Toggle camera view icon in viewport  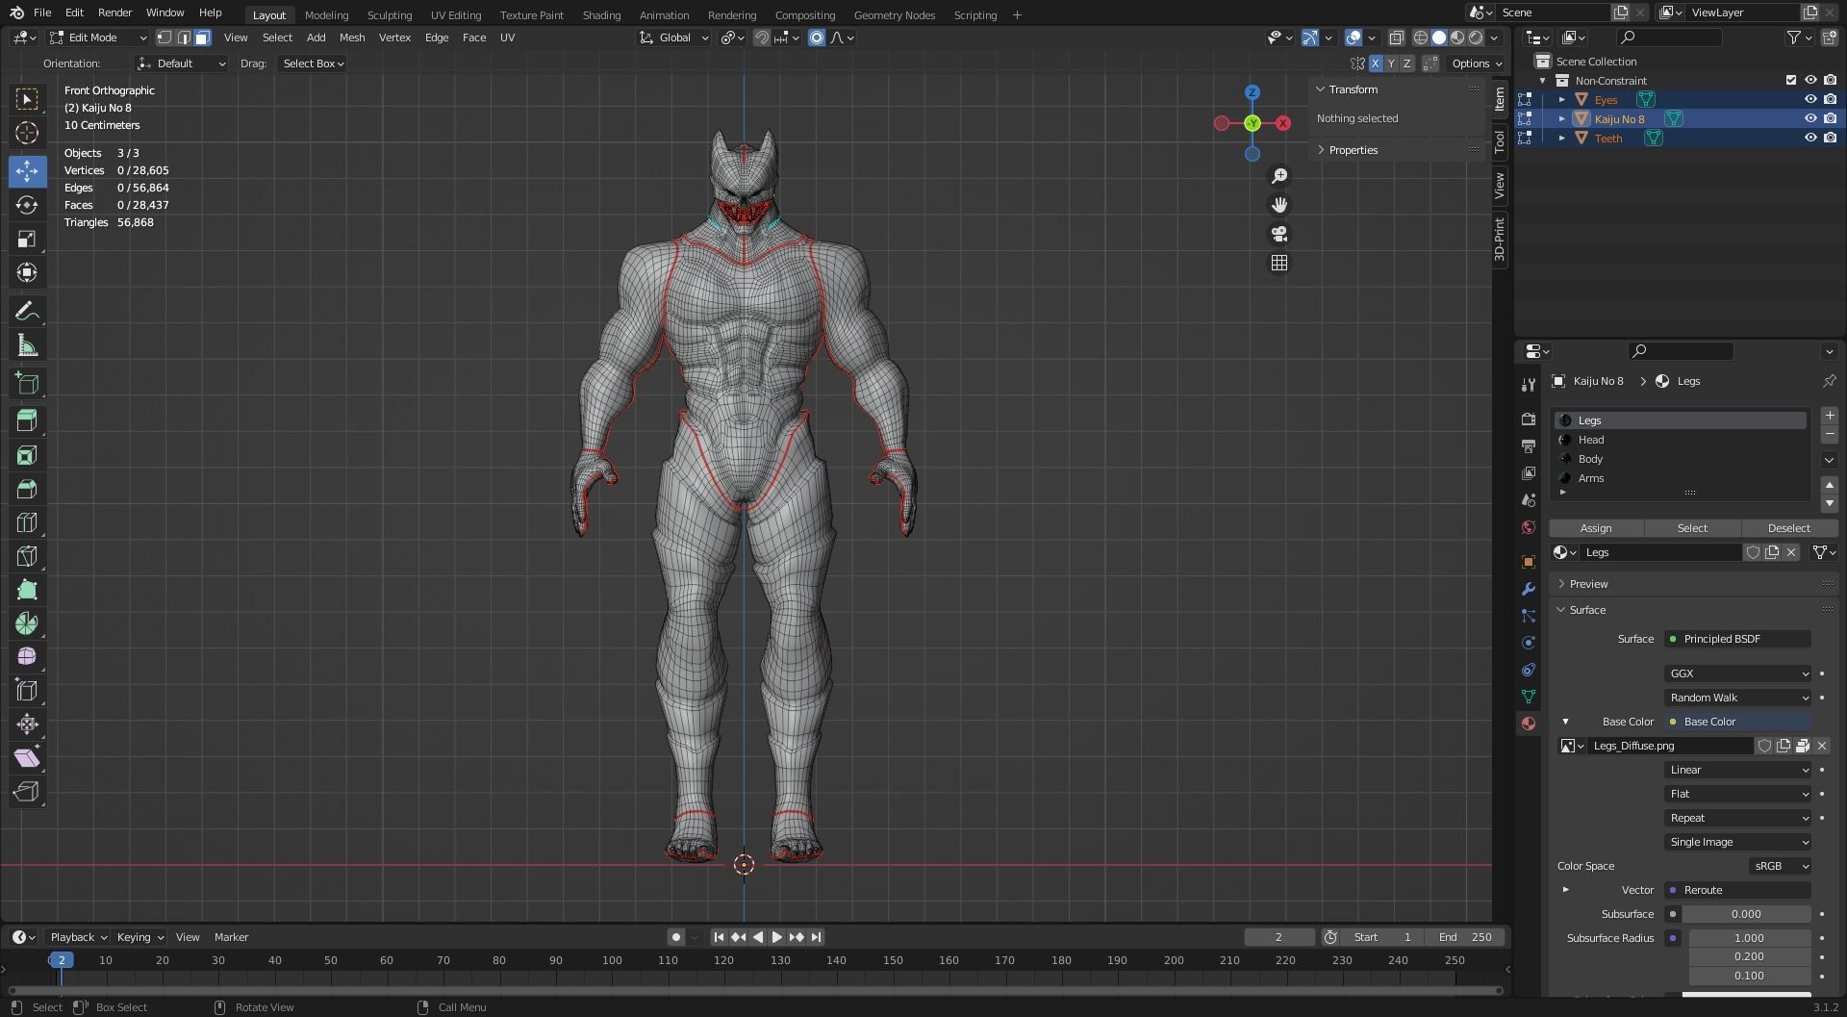click(x=1279, y=234)
